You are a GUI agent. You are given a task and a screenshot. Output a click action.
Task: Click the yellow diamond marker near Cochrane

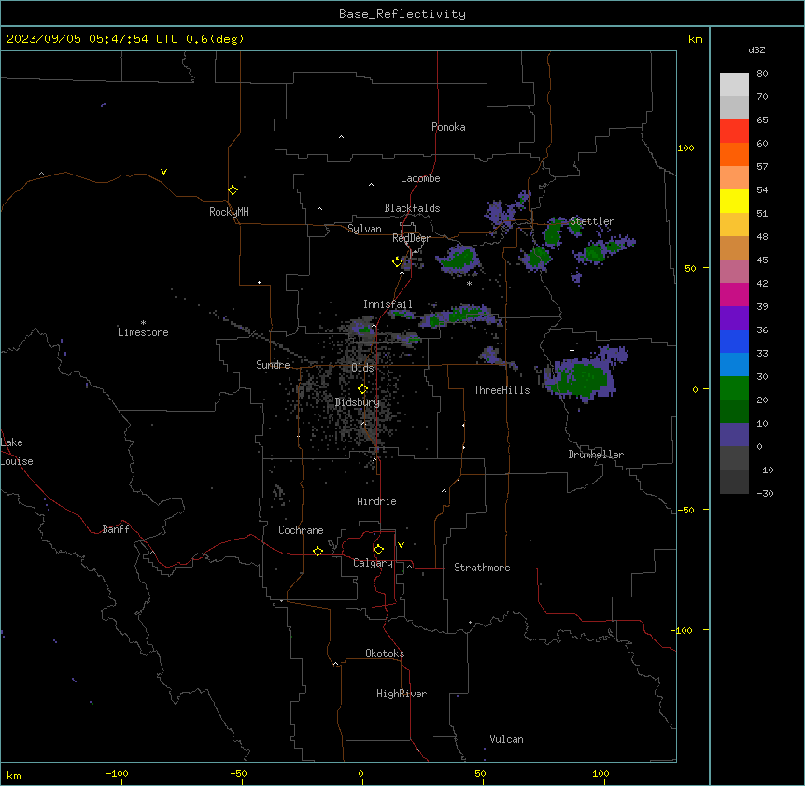[x=318, y=551]
